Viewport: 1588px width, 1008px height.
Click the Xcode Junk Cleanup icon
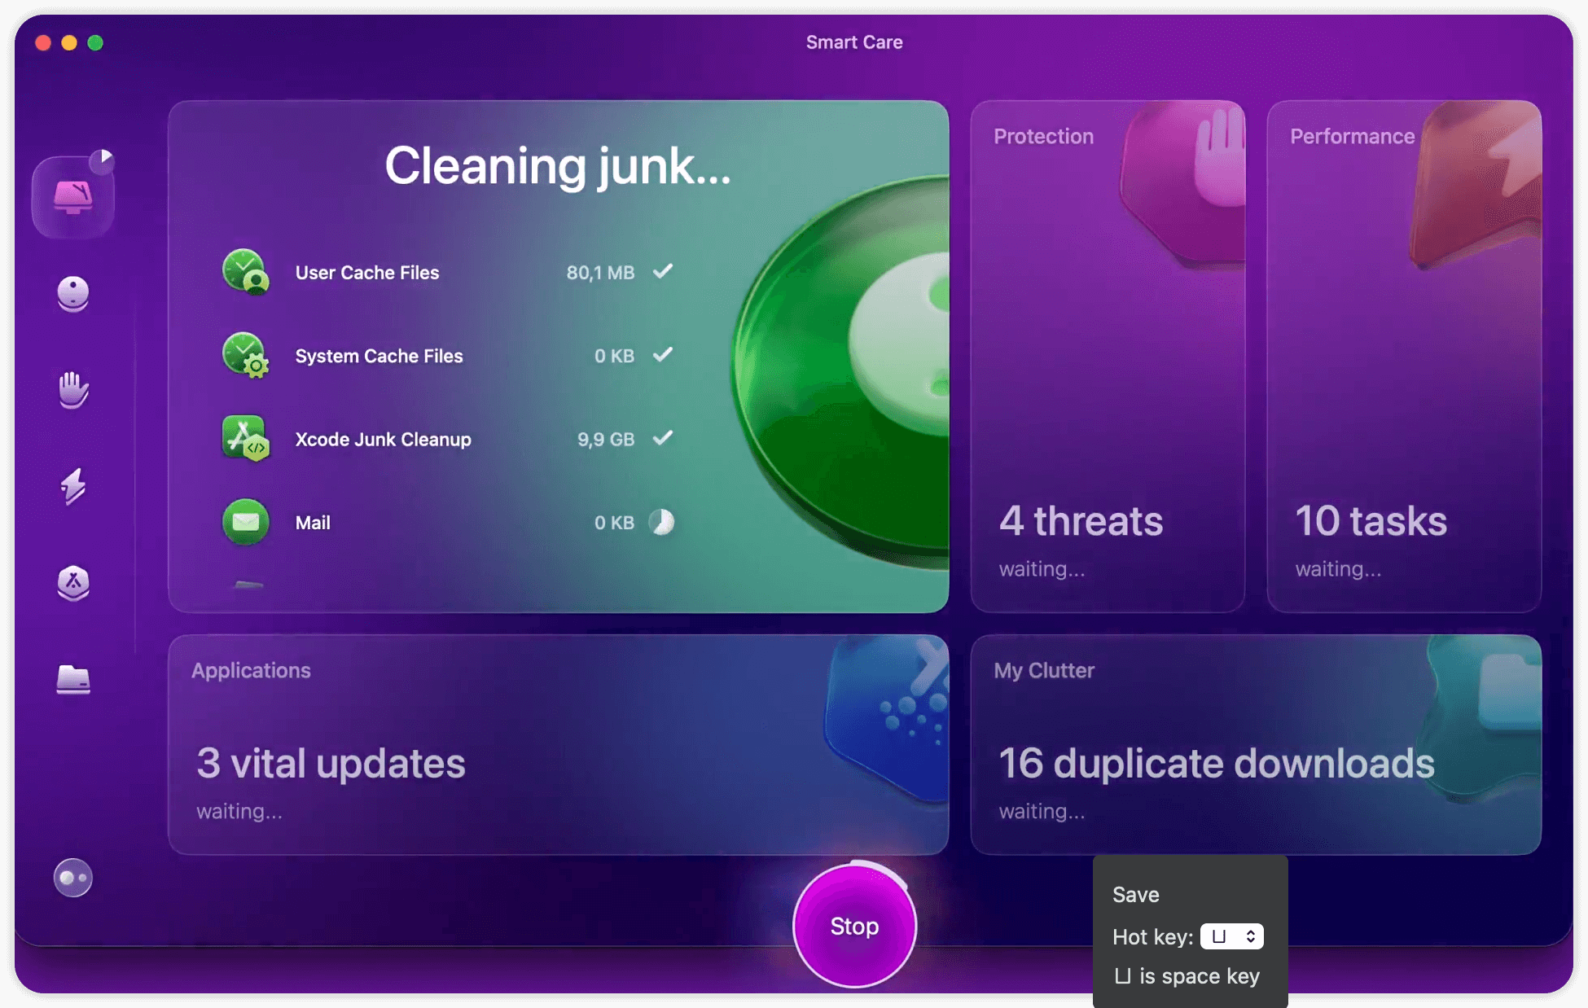click(x=245, y=438)
